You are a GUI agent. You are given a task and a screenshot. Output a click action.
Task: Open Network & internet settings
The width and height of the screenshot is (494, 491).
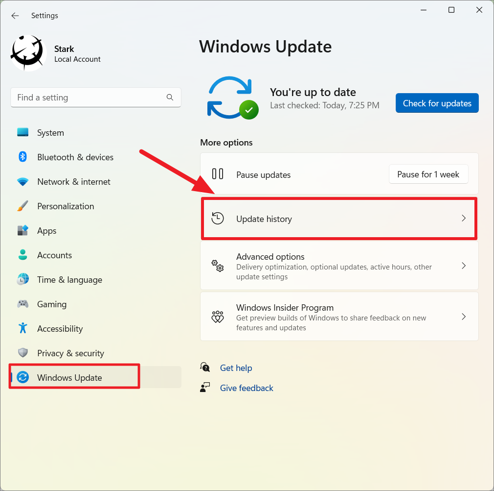pos(96,181)
